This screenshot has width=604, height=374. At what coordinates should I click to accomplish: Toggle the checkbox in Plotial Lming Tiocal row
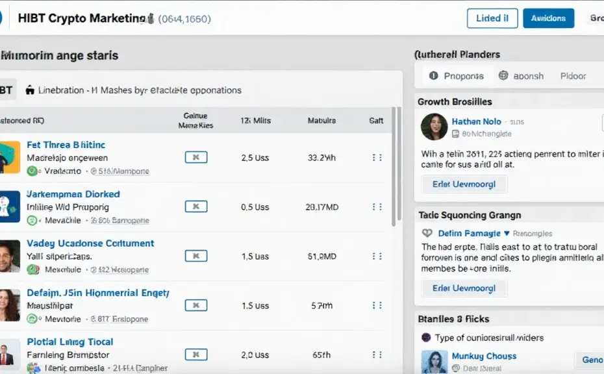click(195, 355)
